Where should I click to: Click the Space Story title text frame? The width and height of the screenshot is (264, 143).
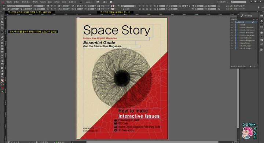click(x=118, y=30)
